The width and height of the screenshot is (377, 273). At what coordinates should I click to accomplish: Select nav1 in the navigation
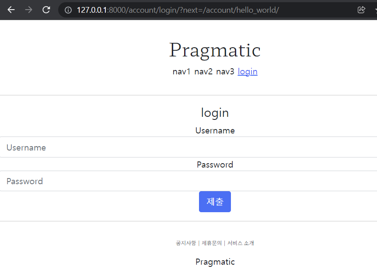182,72
